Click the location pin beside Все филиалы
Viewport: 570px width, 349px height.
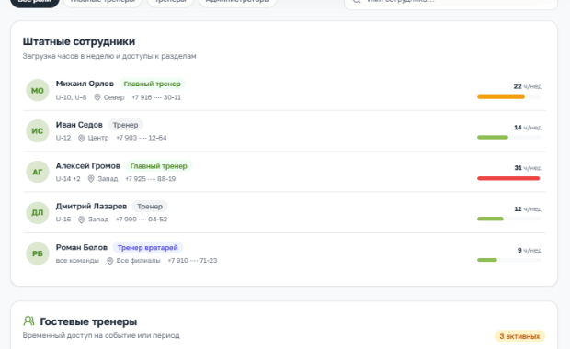[109, 261]
